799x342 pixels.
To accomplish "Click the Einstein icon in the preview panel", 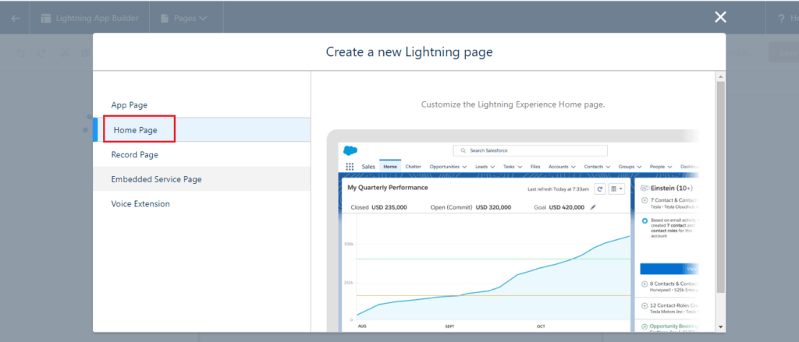I will [644, 189].
